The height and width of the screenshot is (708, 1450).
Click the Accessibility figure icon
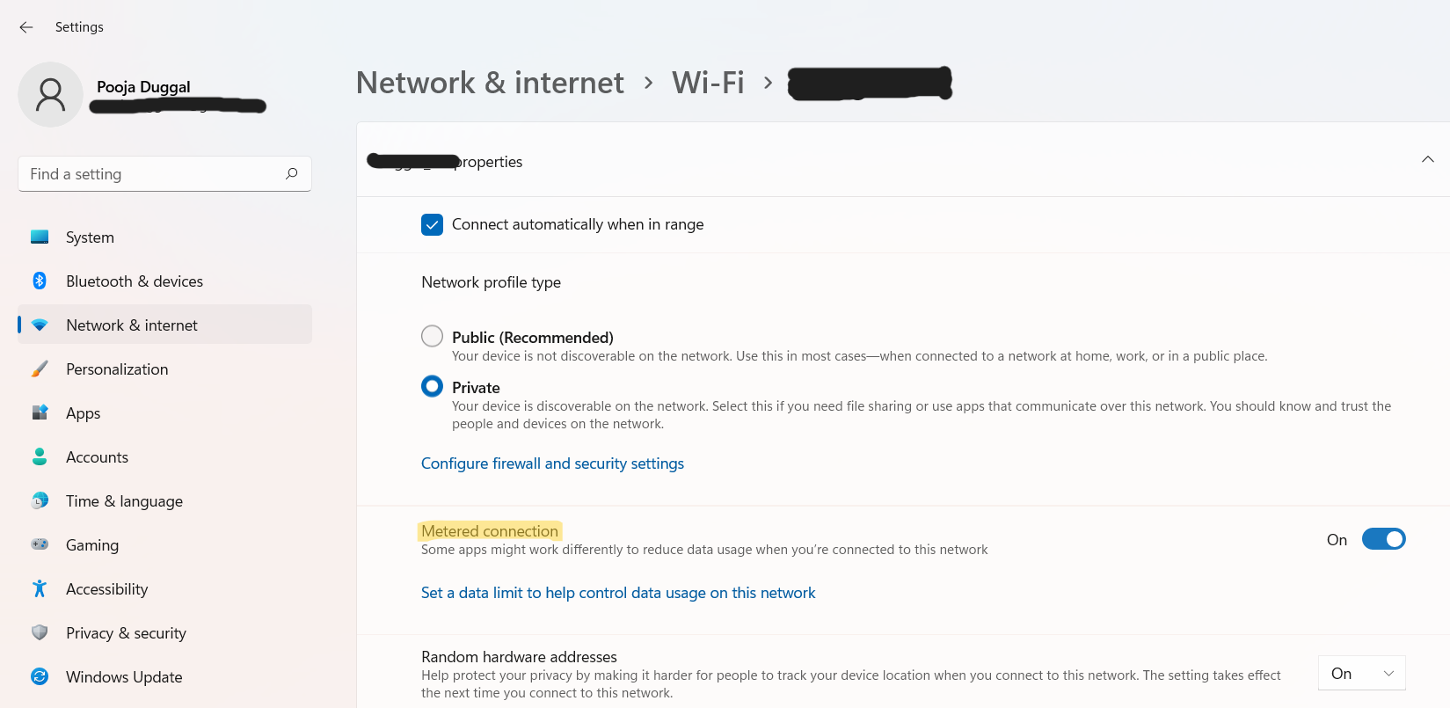(40, 588)
